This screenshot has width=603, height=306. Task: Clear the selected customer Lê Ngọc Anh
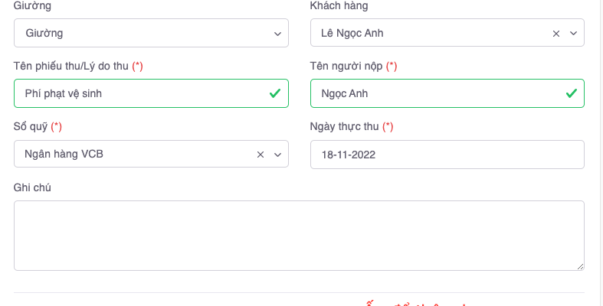pyautogui.click(x=556, y=34)
